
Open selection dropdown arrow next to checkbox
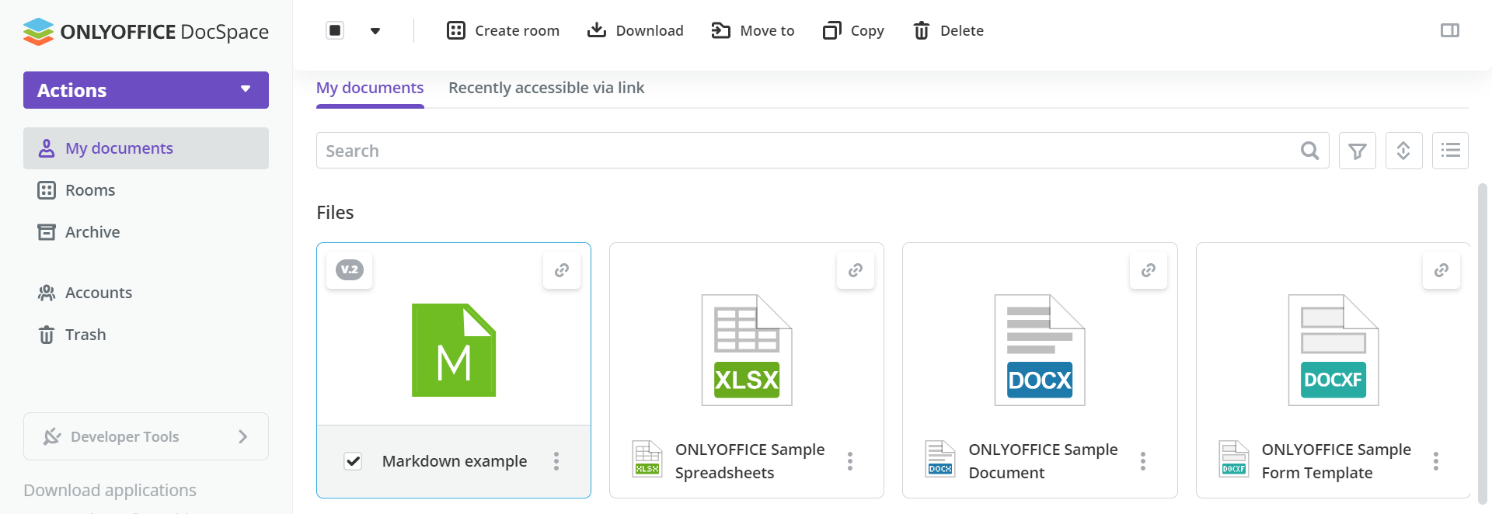[x=375, y=31]
